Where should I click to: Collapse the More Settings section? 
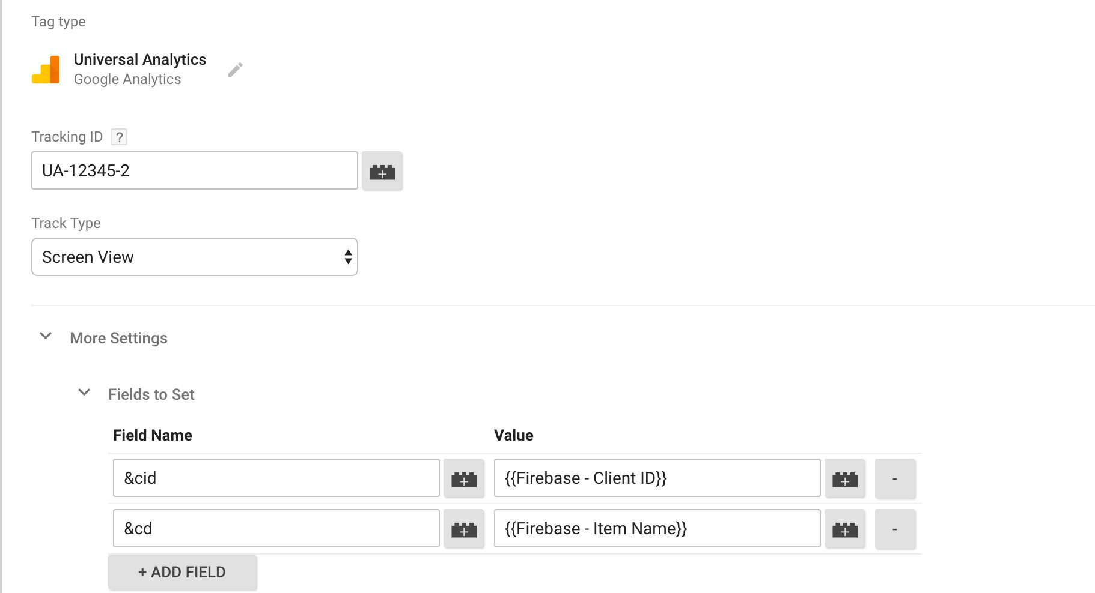[x=46, y=336]
